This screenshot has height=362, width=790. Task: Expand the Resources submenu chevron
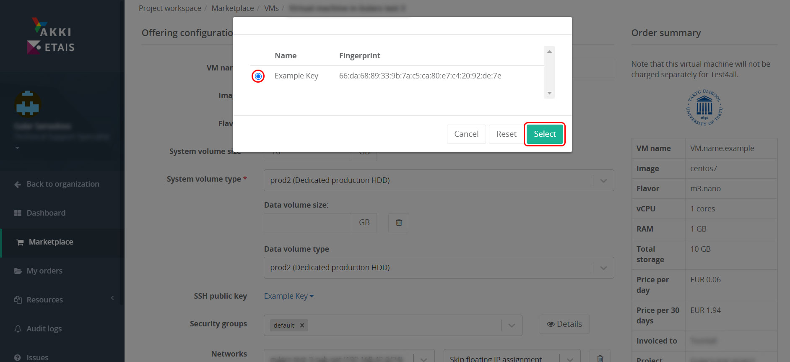tap(112, 298)
